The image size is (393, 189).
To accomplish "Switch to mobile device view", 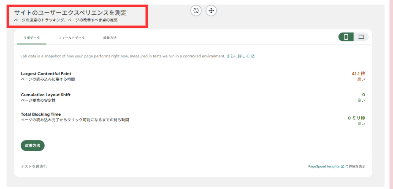I will coord(346,37).
